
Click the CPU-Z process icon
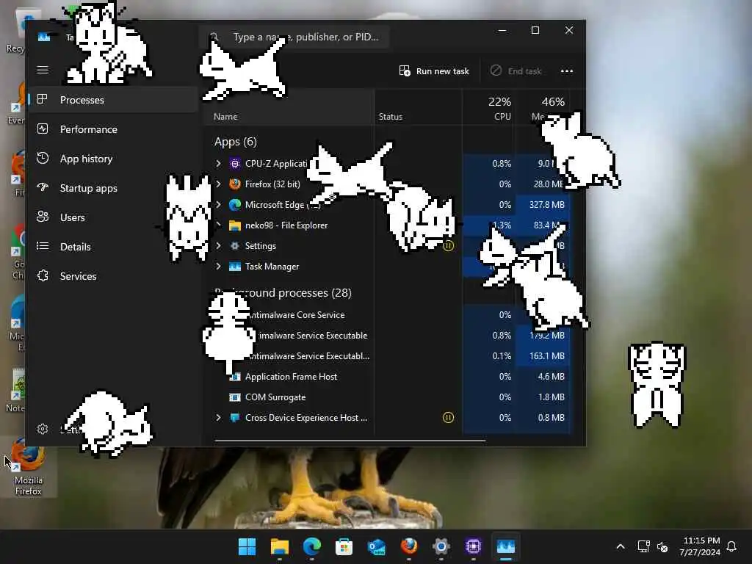tap(235, 164)
